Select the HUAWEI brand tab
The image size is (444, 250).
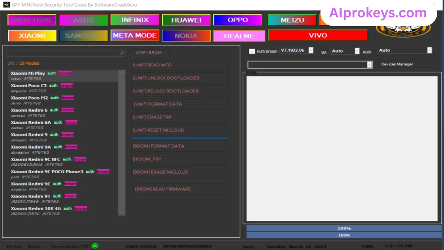pyautogui.click(x=186, y=20)
